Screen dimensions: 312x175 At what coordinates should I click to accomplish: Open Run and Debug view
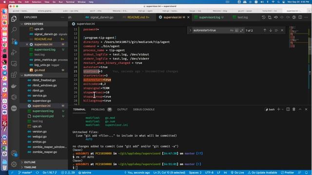(x=14, y=52)
